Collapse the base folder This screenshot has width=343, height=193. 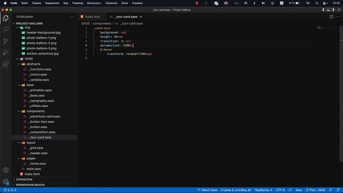[30, 85]
